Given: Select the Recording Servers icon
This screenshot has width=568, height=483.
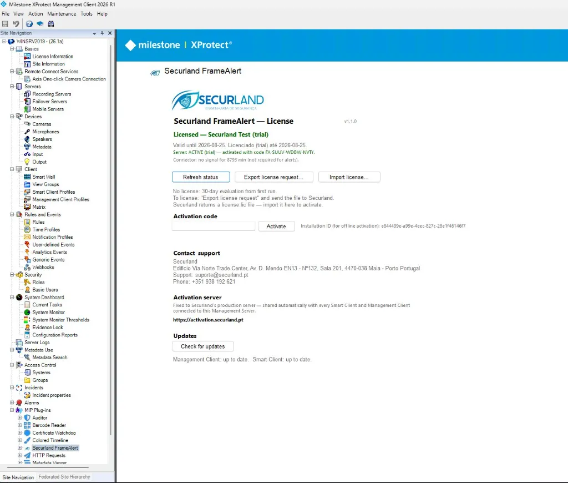Looking at the screenshot, I should 27,94.
